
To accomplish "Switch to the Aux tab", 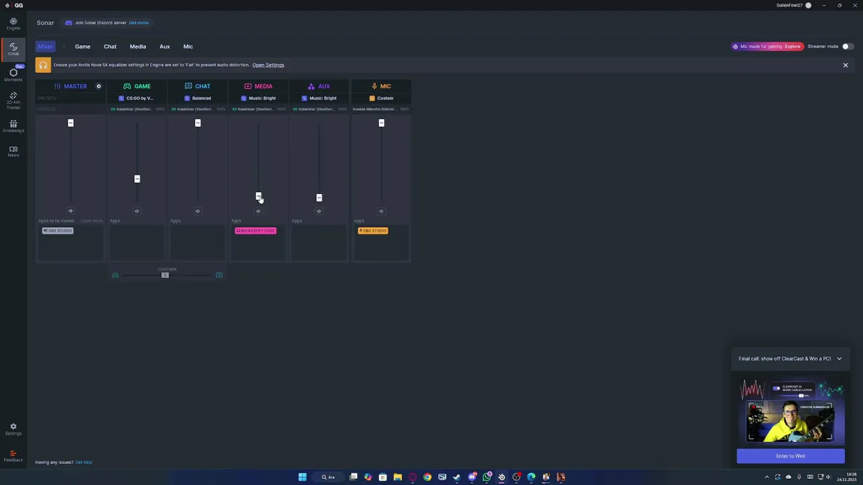I will 165,46.
